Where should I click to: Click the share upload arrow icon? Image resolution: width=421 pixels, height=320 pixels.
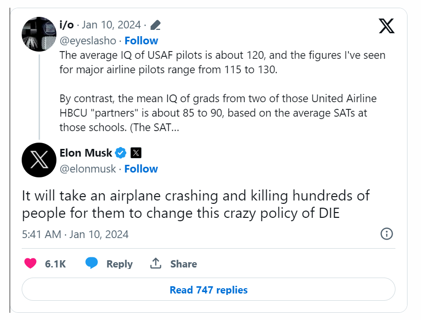point(156,263)
